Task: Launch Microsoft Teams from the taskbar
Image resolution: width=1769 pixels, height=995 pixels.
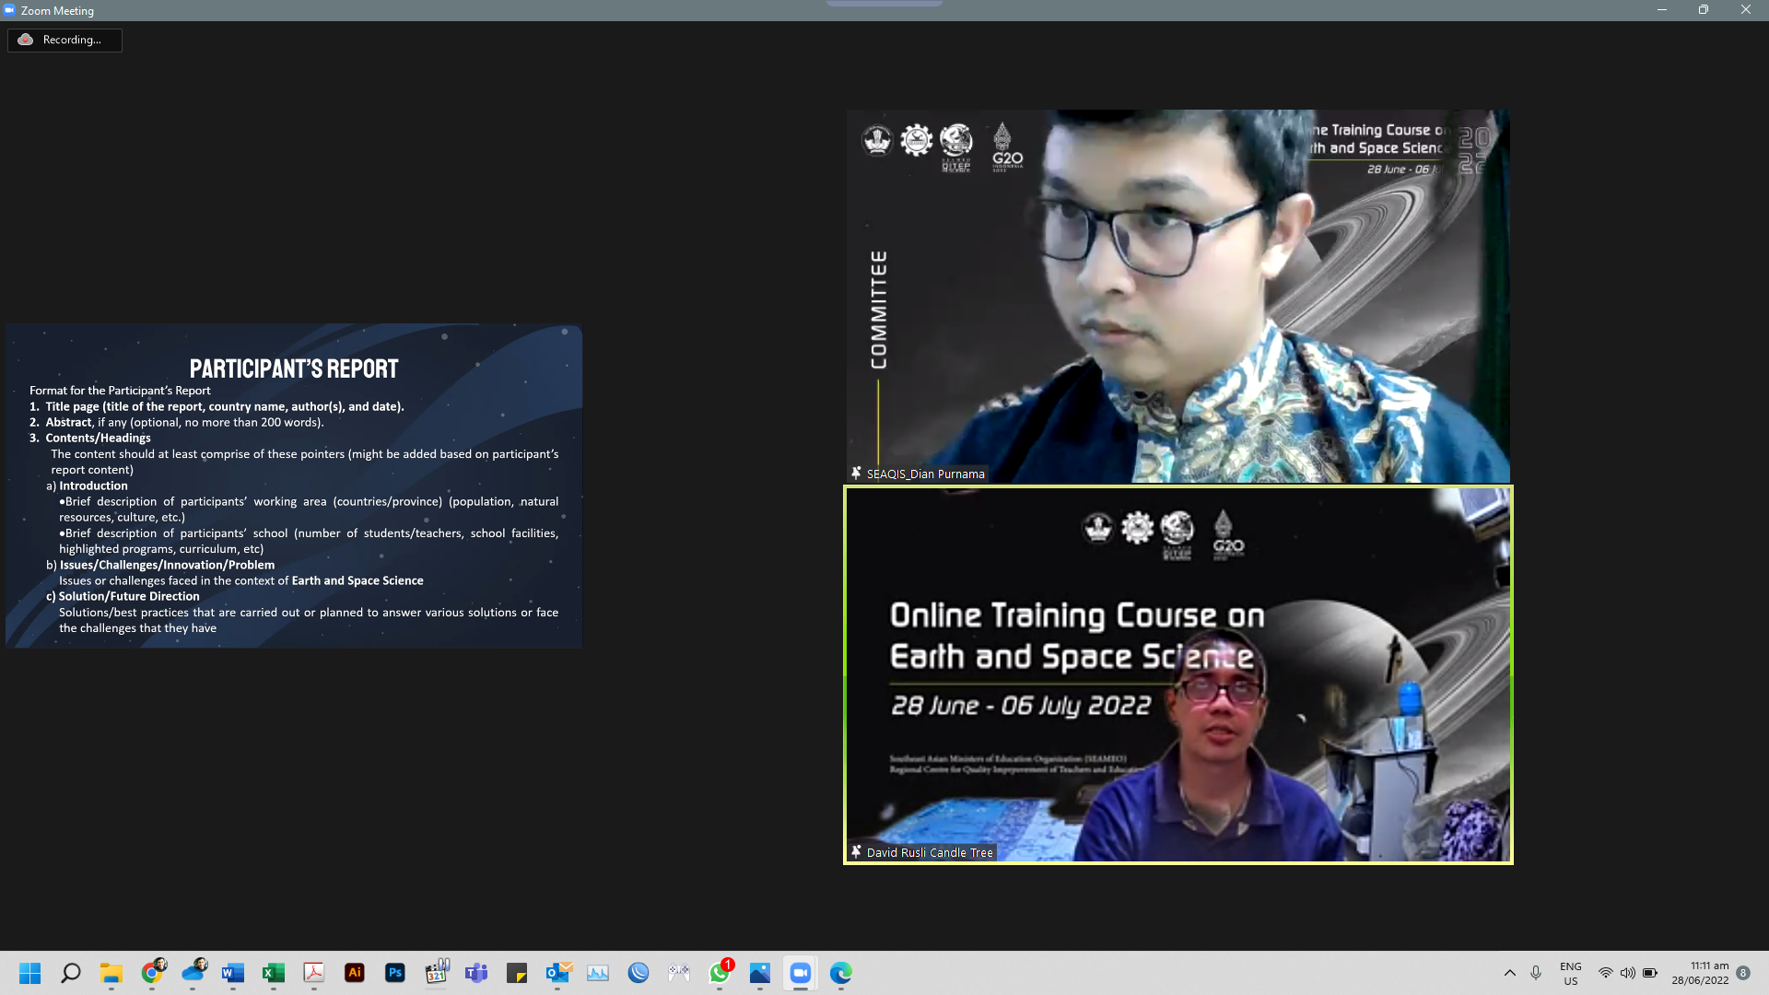Action: pos(475,973)
